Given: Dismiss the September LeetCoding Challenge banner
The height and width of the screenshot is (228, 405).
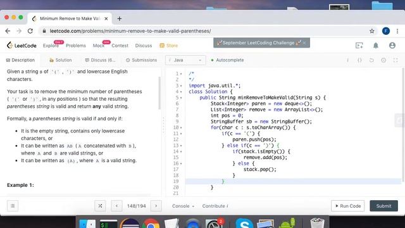Looking at the screenshot, I should [304, 43].
